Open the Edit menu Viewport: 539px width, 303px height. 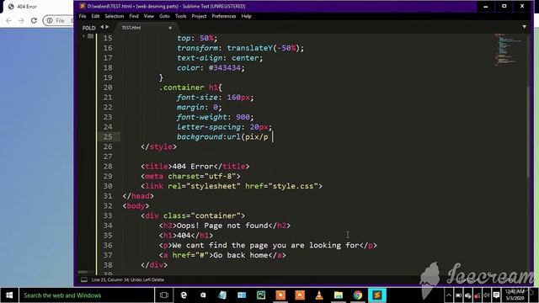[95, 16]
